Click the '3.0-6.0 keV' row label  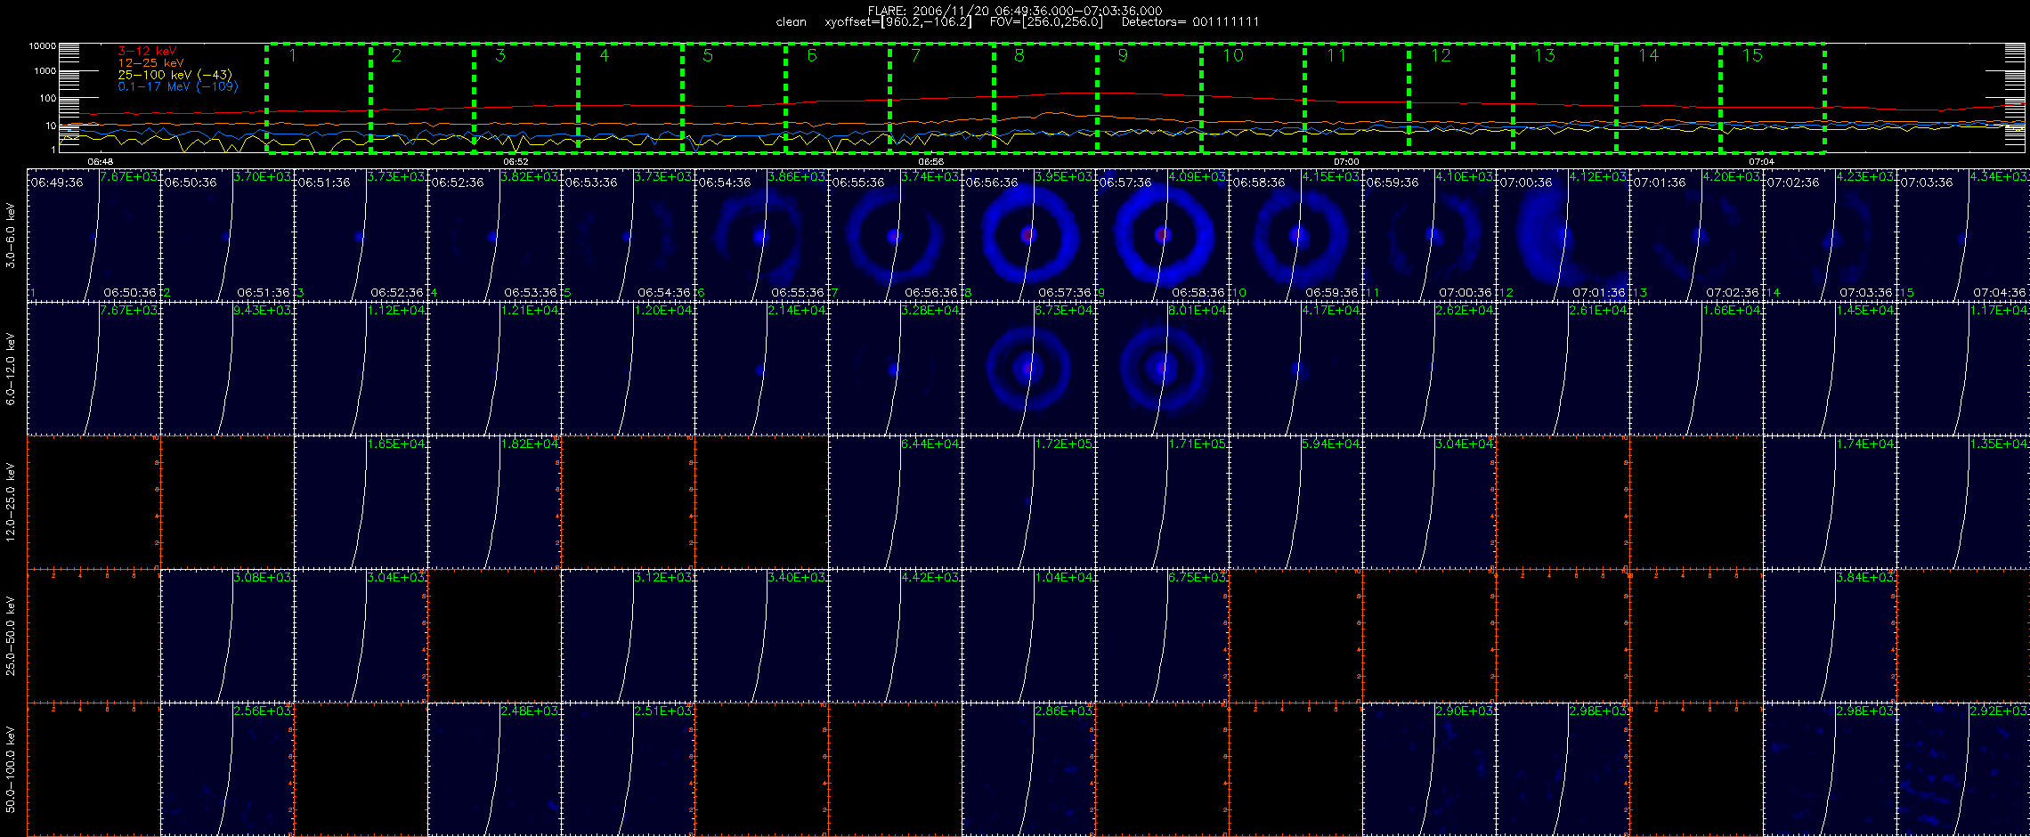coord(11,235)
